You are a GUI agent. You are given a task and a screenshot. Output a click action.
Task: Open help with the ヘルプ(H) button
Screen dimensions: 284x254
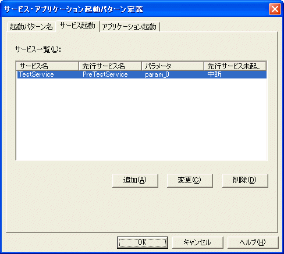[x=253, y=242]
